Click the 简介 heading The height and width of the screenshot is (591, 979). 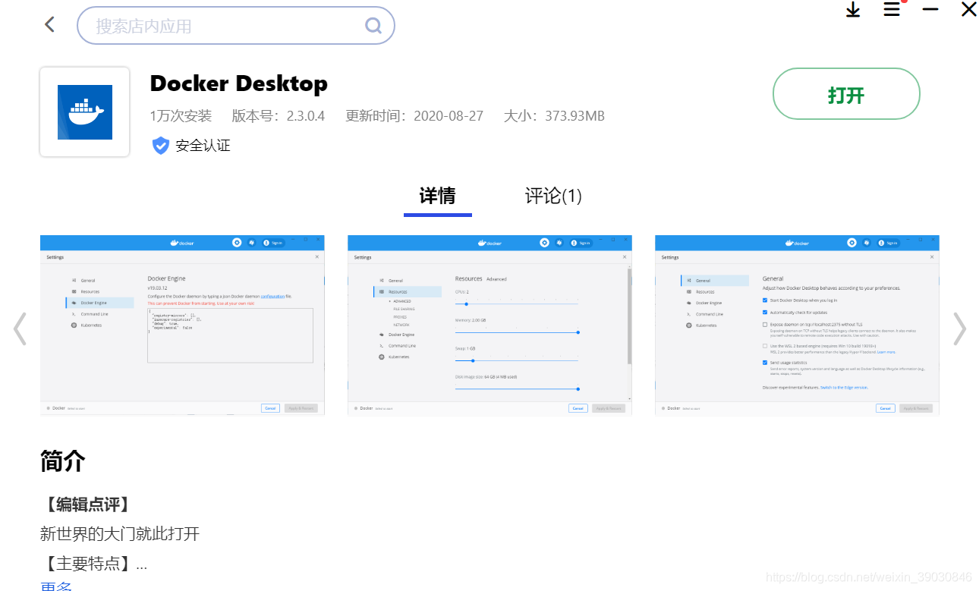[x=63, y=461]
